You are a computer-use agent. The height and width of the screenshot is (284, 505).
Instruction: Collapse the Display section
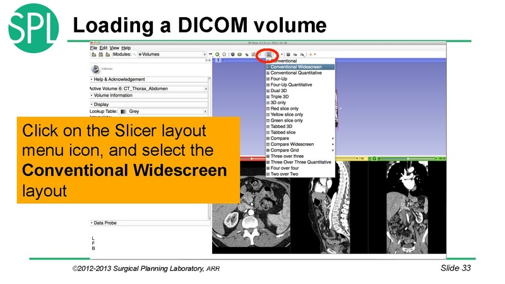click(x=149, y=104)
